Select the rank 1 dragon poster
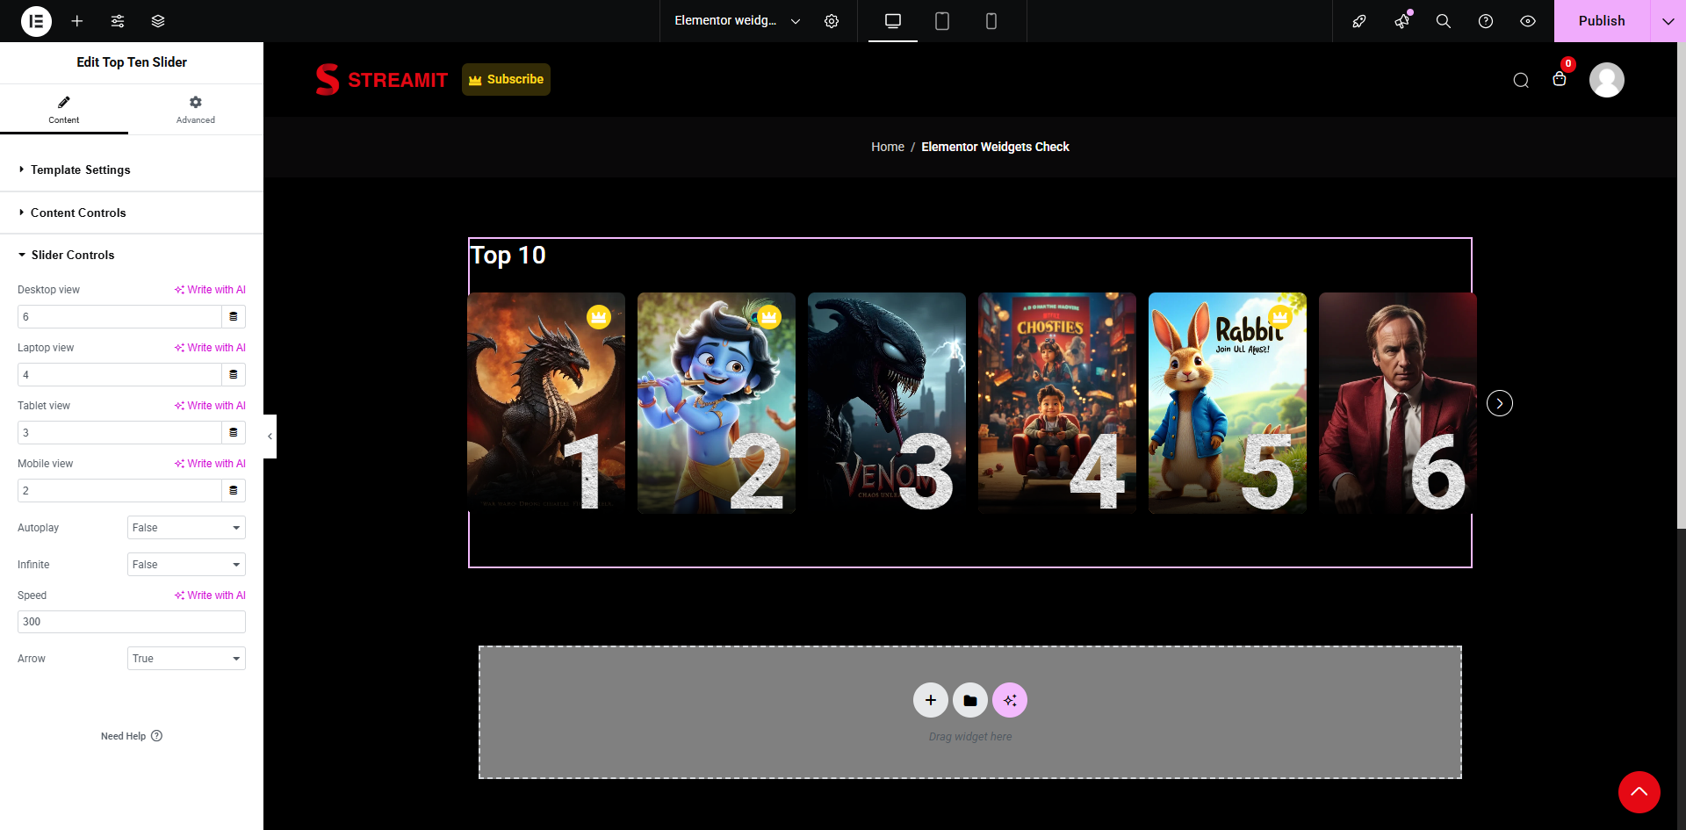The height and width of the screenshot is (830, 1686). pyautogui.click(x=546, y=403)
